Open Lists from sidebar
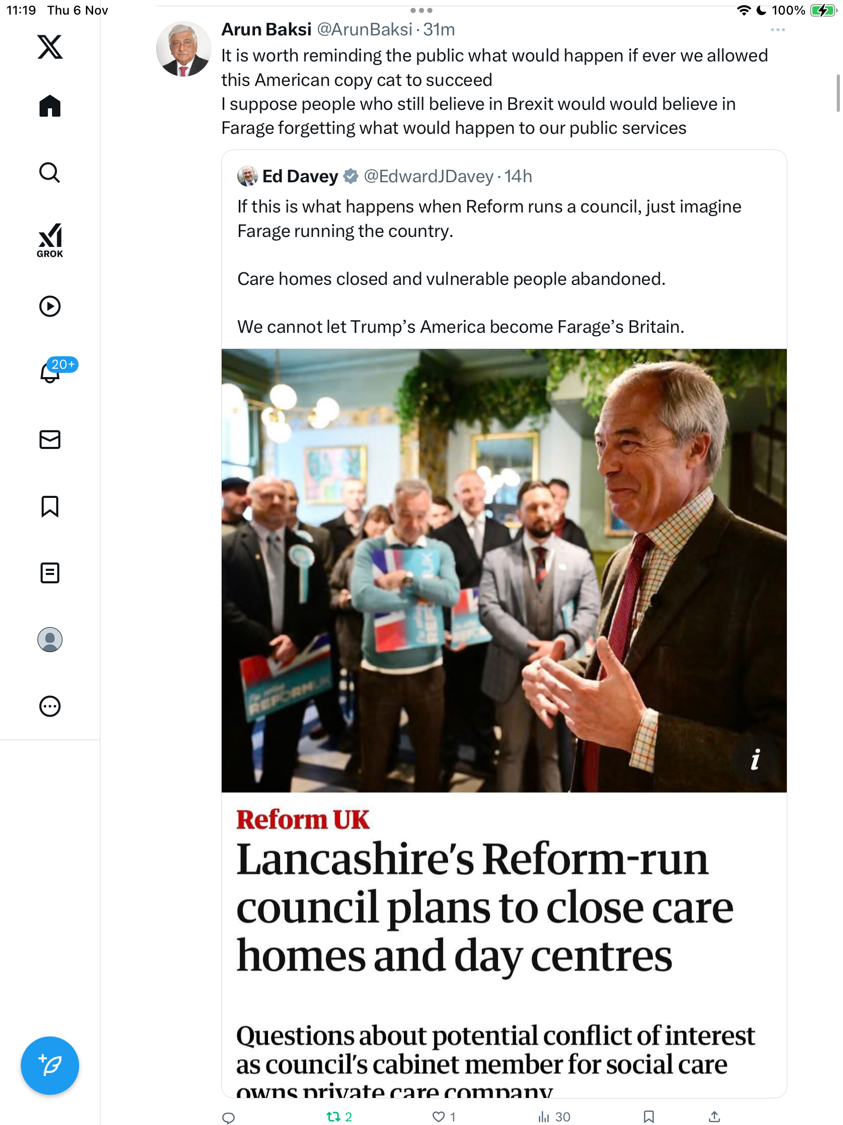Image resolution: width=843 pixels, height=1125 pixels. 50,573
